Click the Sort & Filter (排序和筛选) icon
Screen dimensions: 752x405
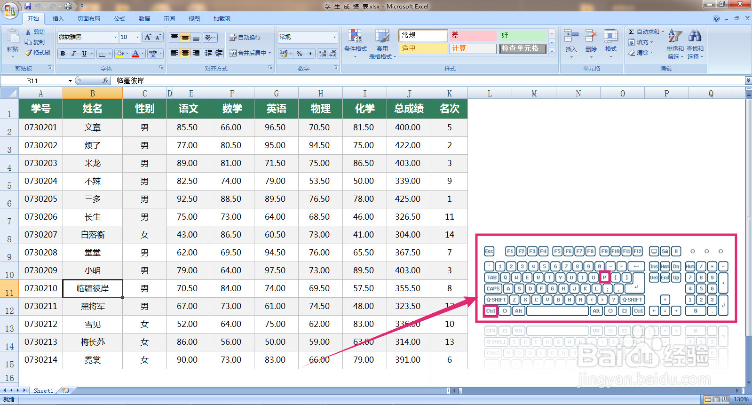coord(675,36)
